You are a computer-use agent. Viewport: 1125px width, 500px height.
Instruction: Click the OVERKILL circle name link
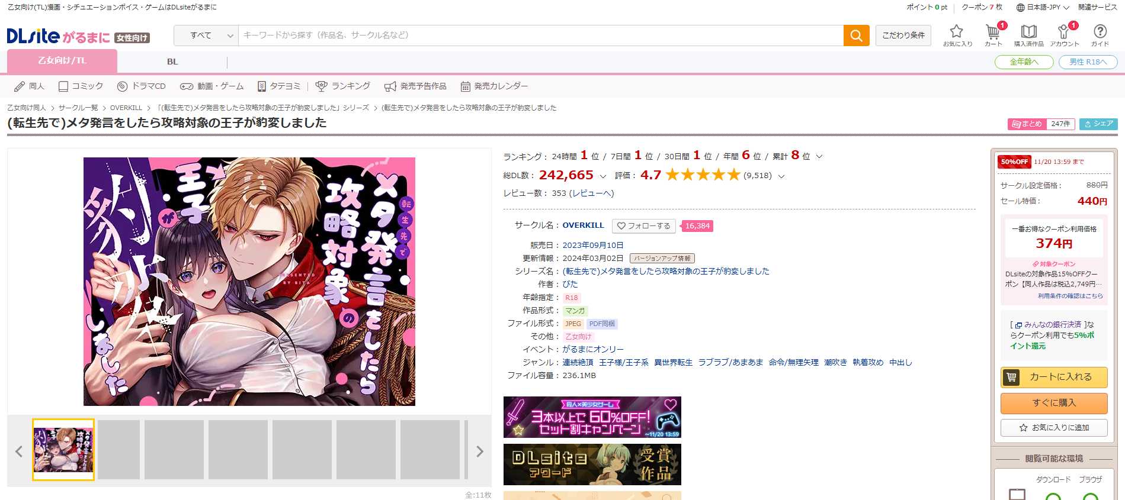click(x=584, y=225)
